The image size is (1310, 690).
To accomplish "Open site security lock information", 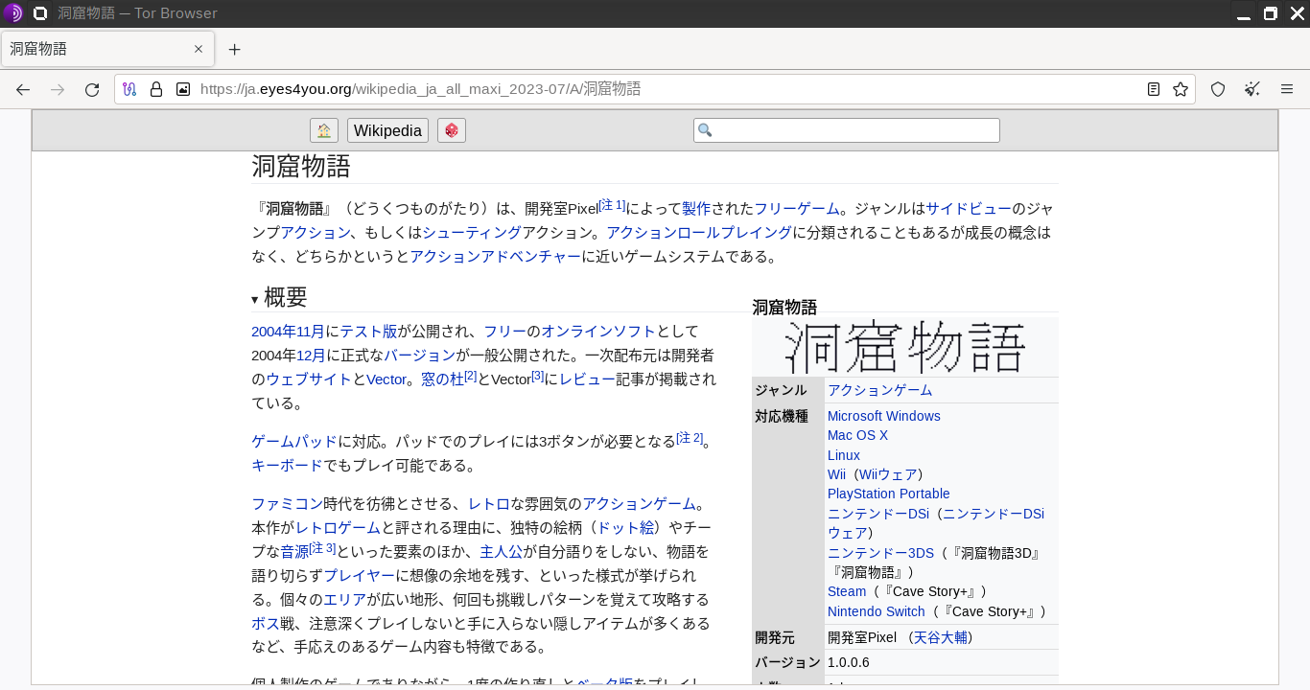I will (x=156, y=89).
